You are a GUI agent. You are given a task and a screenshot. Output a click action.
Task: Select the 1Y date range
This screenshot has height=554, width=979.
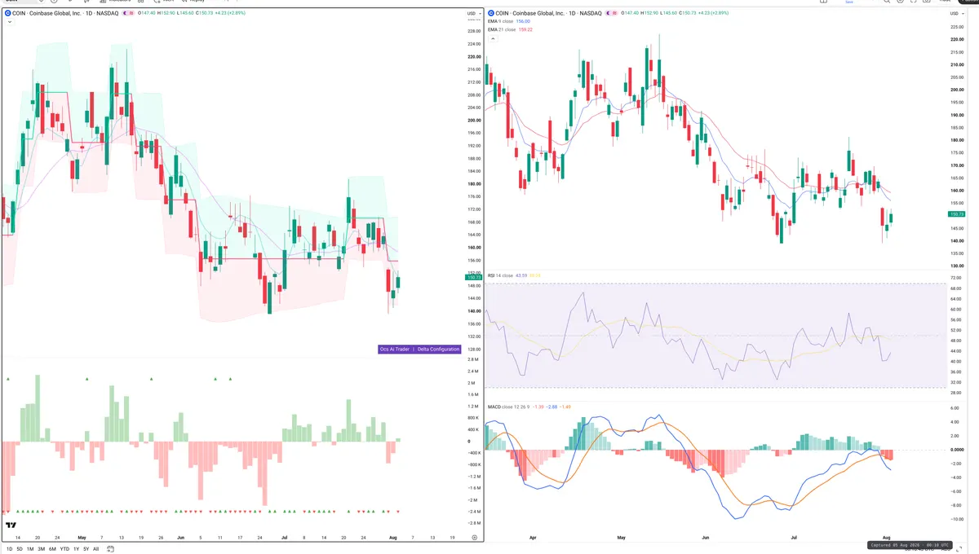(76, 549)
